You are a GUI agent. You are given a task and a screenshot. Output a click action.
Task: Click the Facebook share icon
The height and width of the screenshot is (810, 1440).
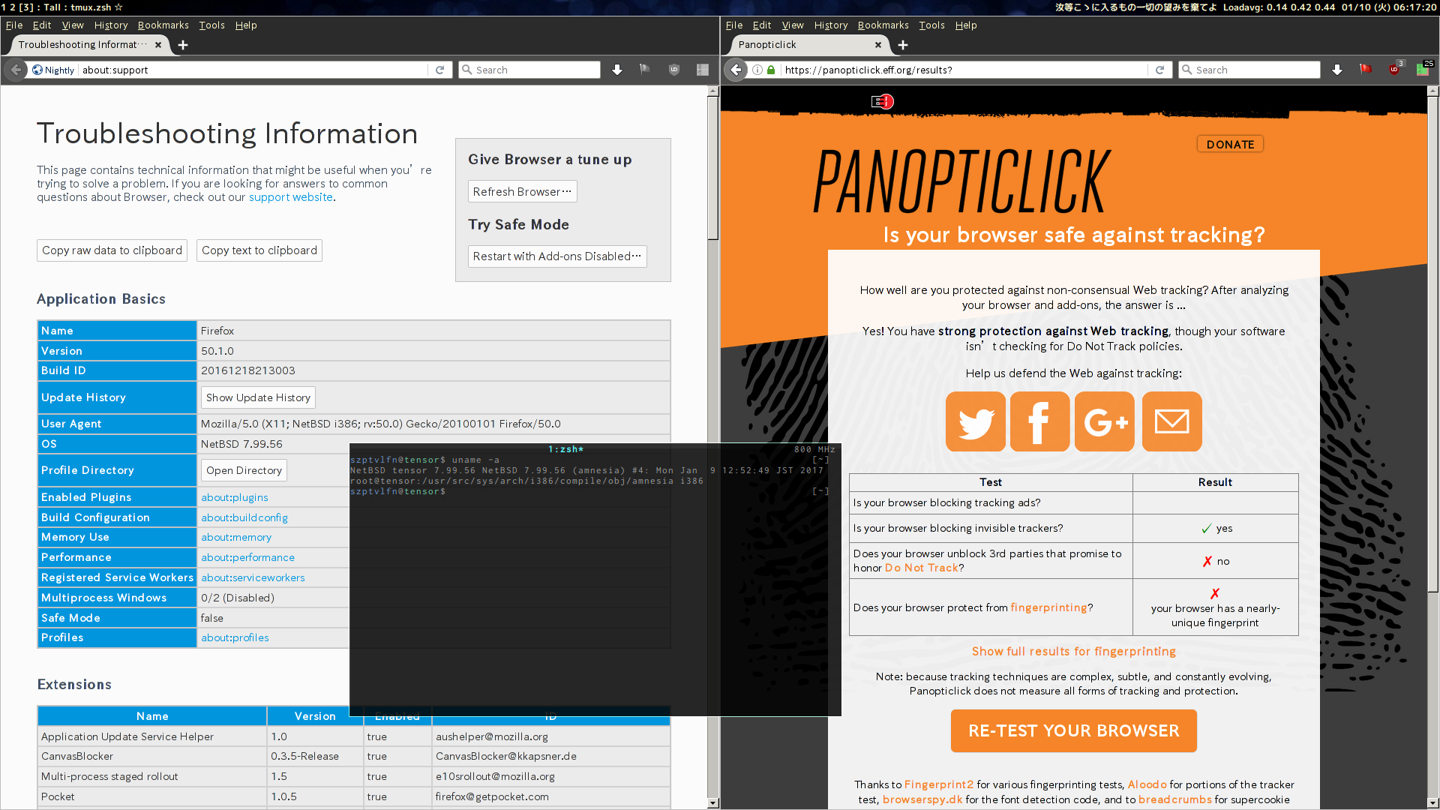click(1039, 421)
